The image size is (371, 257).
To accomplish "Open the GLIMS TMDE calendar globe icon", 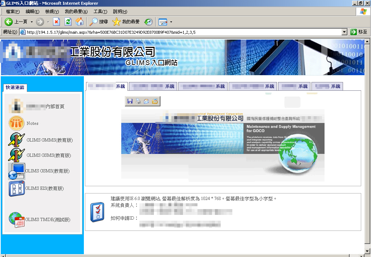I will tap(17, 220).
